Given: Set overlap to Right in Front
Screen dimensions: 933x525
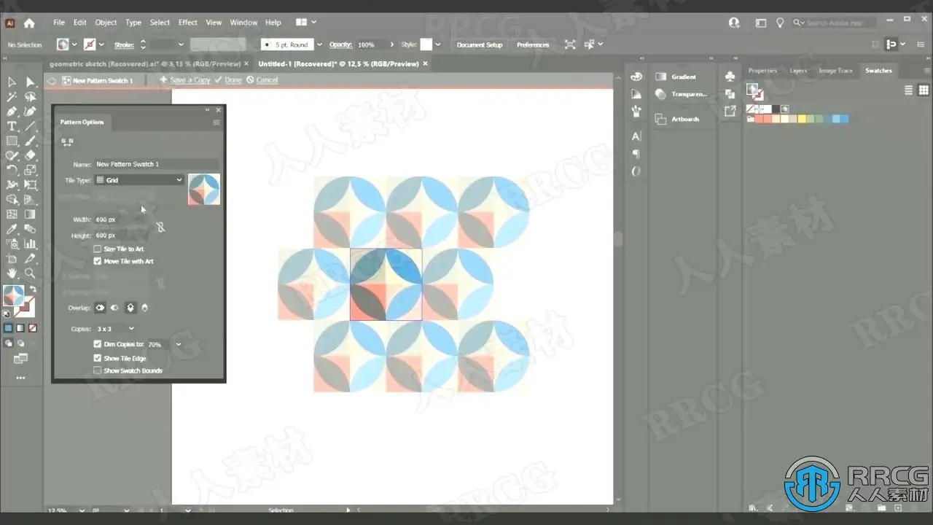Looking at the screenshot, I should (x=114, y=308).
